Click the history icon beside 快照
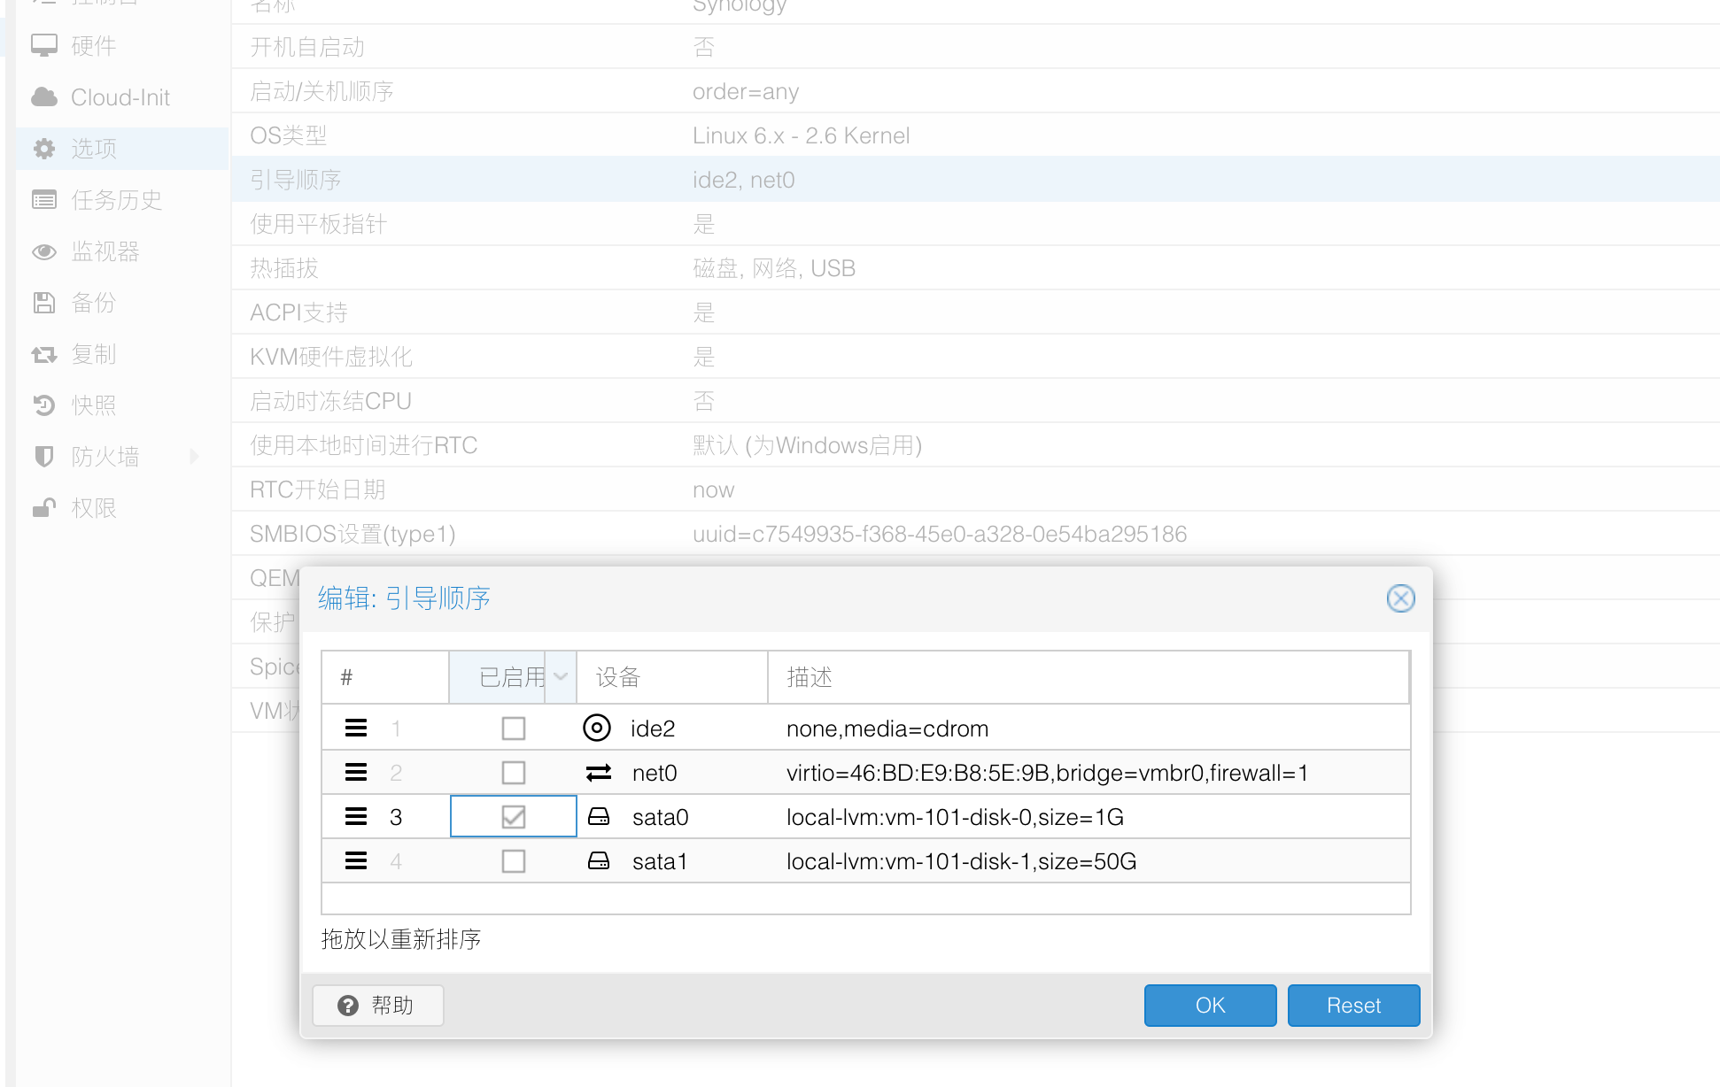Screen dimensions: 1720x1087 [x=44, y=405]
